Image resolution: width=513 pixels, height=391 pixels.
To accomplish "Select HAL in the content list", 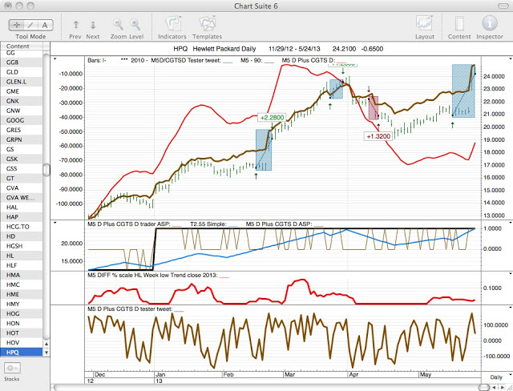I will pos(22,208).
